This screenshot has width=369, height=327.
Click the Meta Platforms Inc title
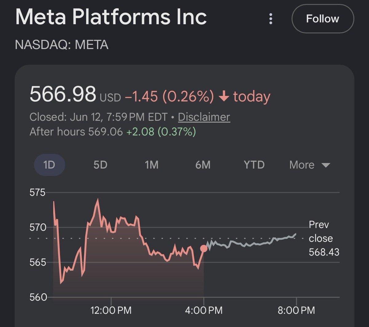pos(111,17)
